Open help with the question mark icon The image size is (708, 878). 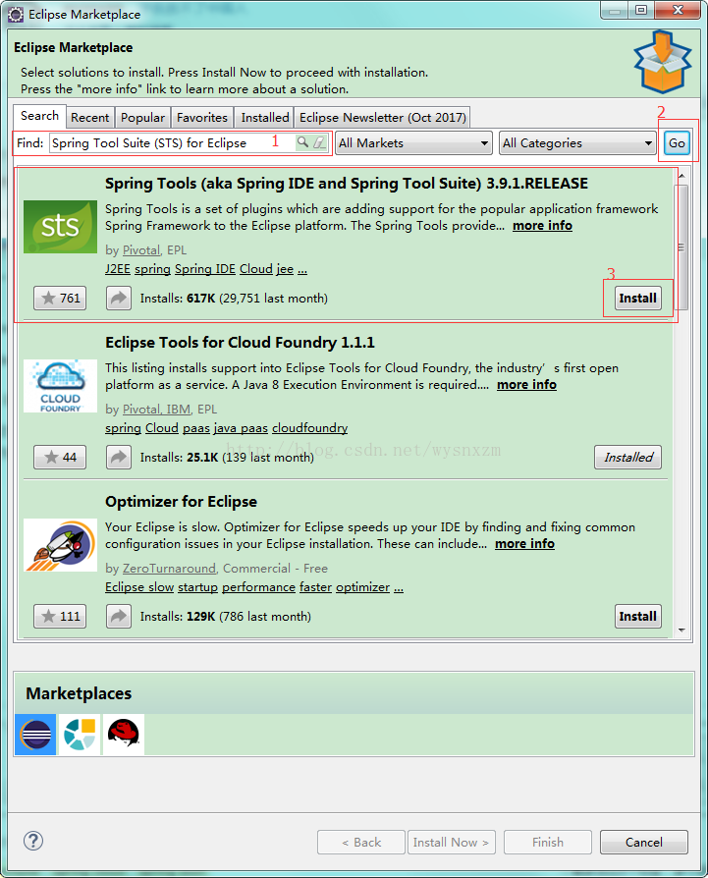click(x=33, y=841)
